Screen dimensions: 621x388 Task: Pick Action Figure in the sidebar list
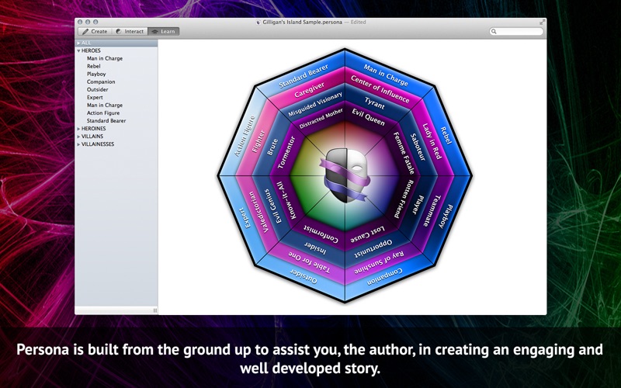tap(102, 113)
